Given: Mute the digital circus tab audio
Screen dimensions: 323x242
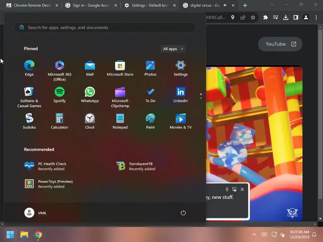Looking at the screenshot, I should (225, 5).
